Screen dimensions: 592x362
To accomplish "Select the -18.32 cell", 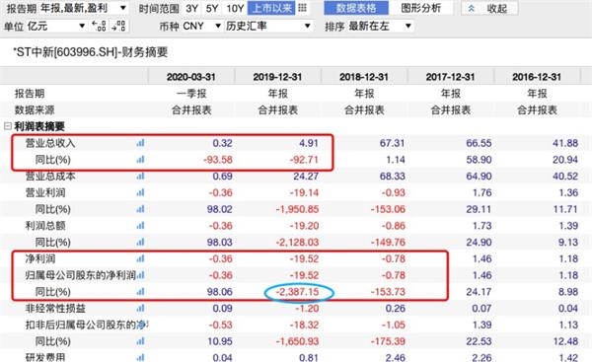I will tap(304, 325).
